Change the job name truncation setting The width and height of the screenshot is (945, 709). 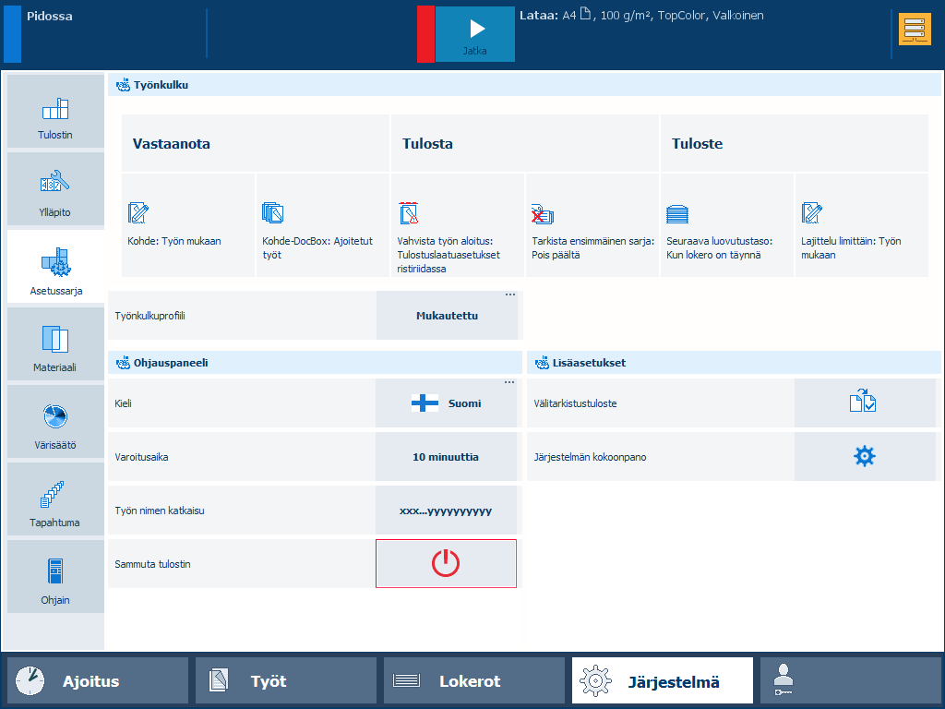446,511
